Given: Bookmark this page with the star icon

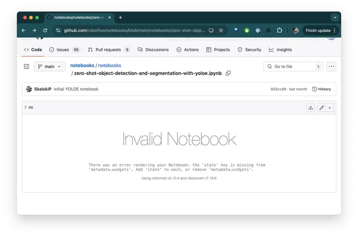Looking at the screenshot, I should click(x=221, y=30).
